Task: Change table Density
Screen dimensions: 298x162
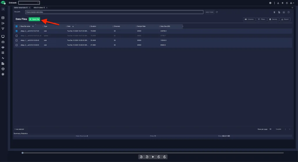Action: pos(273,19)
